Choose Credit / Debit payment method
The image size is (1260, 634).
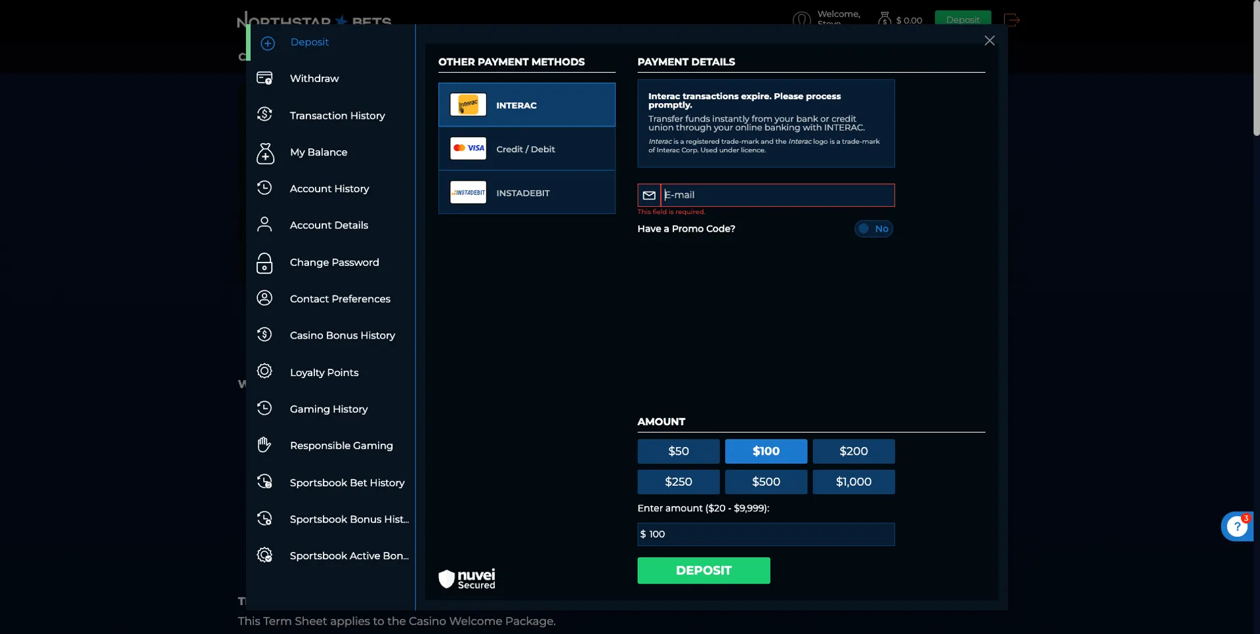point(526,149)
